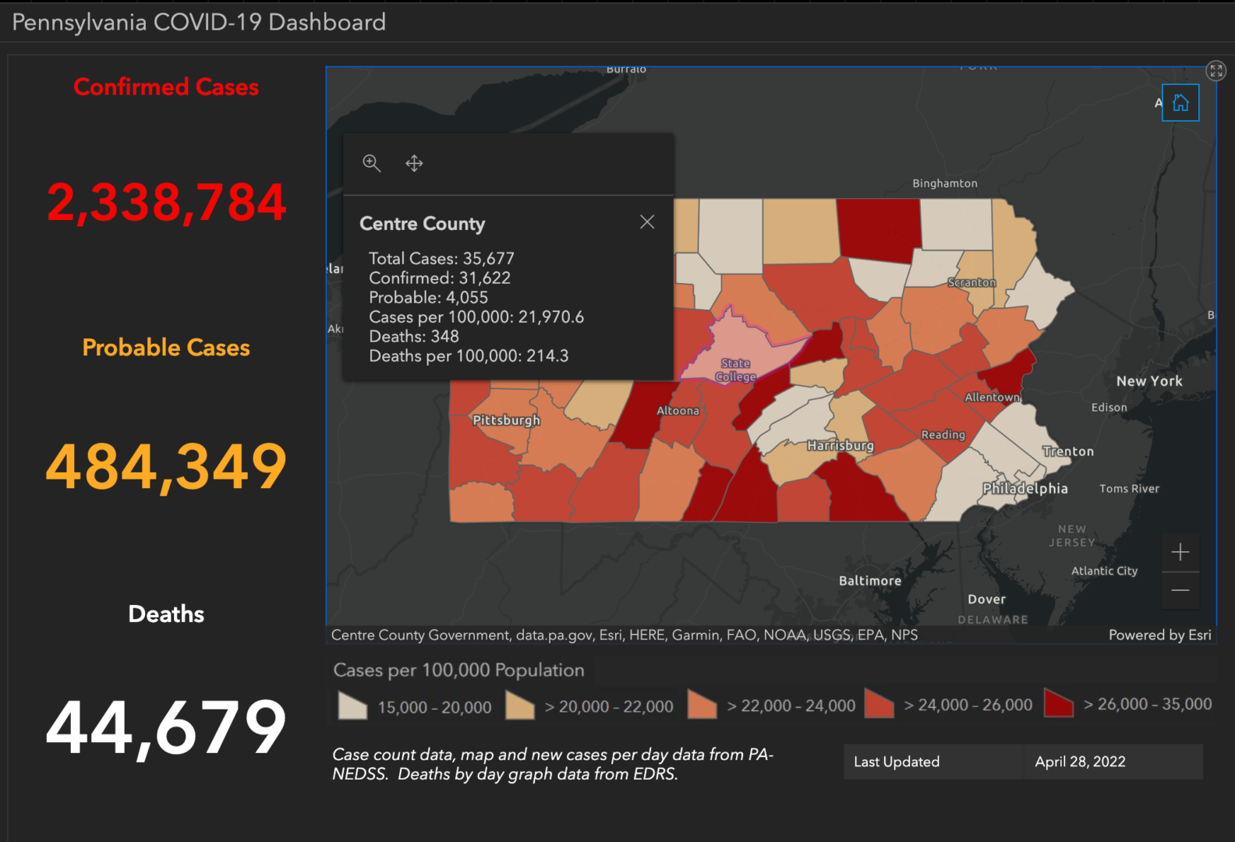This screenshot has width=1235, height=842.
Task: Click the map attribution text
Action: coord(625,635)
